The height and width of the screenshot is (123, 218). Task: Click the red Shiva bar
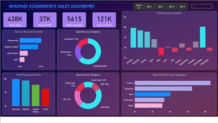coord(45,97)
